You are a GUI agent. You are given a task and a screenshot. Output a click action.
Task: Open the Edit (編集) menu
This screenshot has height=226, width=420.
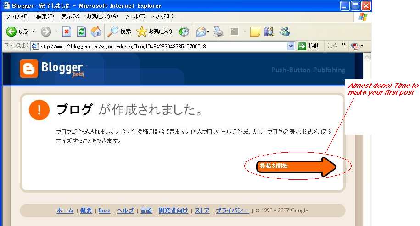[x=45, y=16]
